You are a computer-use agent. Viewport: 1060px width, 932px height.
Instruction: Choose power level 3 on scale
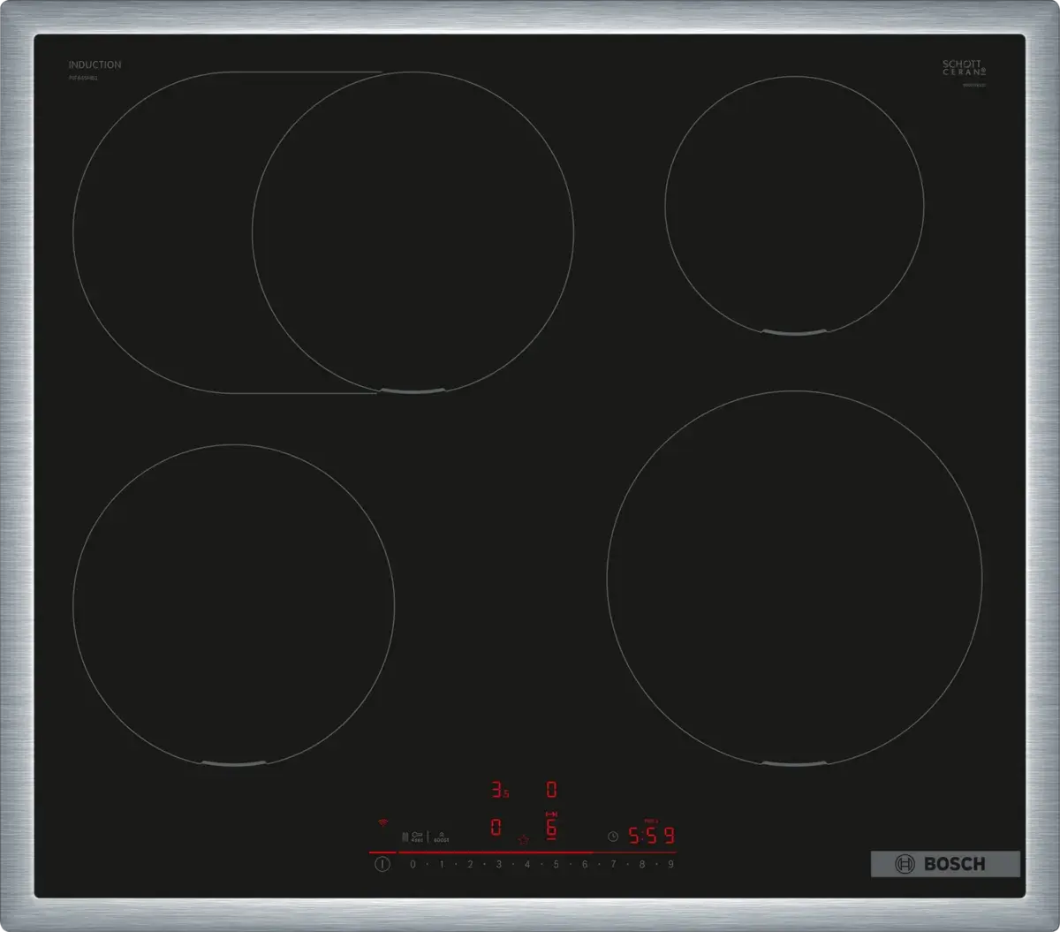click(x=498, y=864)
